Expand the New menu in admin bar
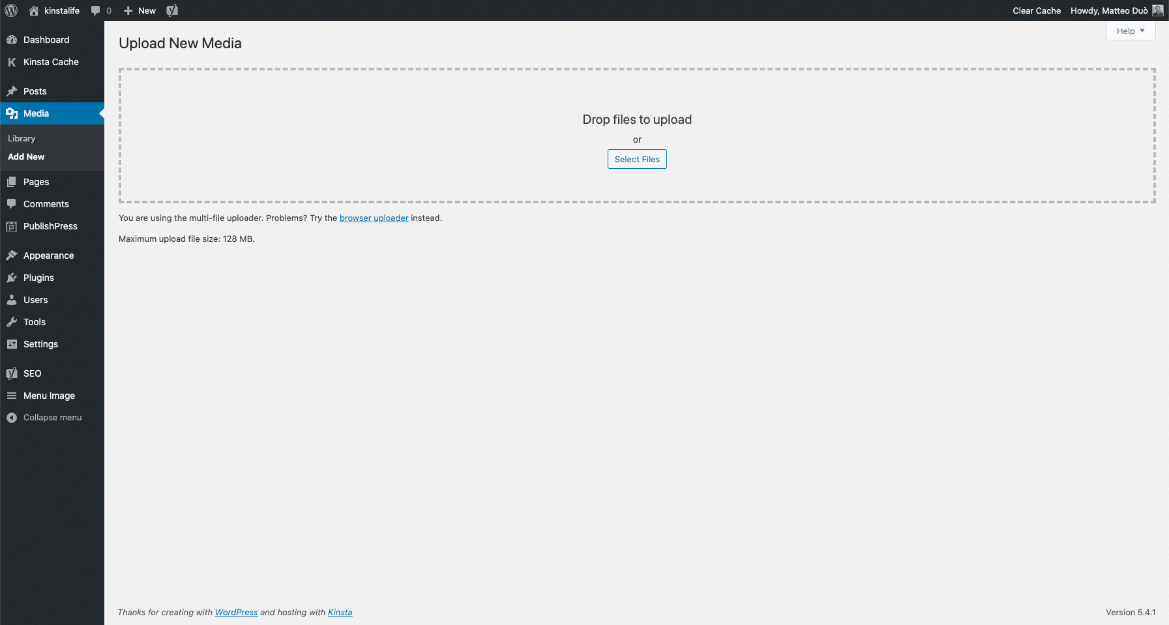This screenshot has height=625, width=1169. 139,10
